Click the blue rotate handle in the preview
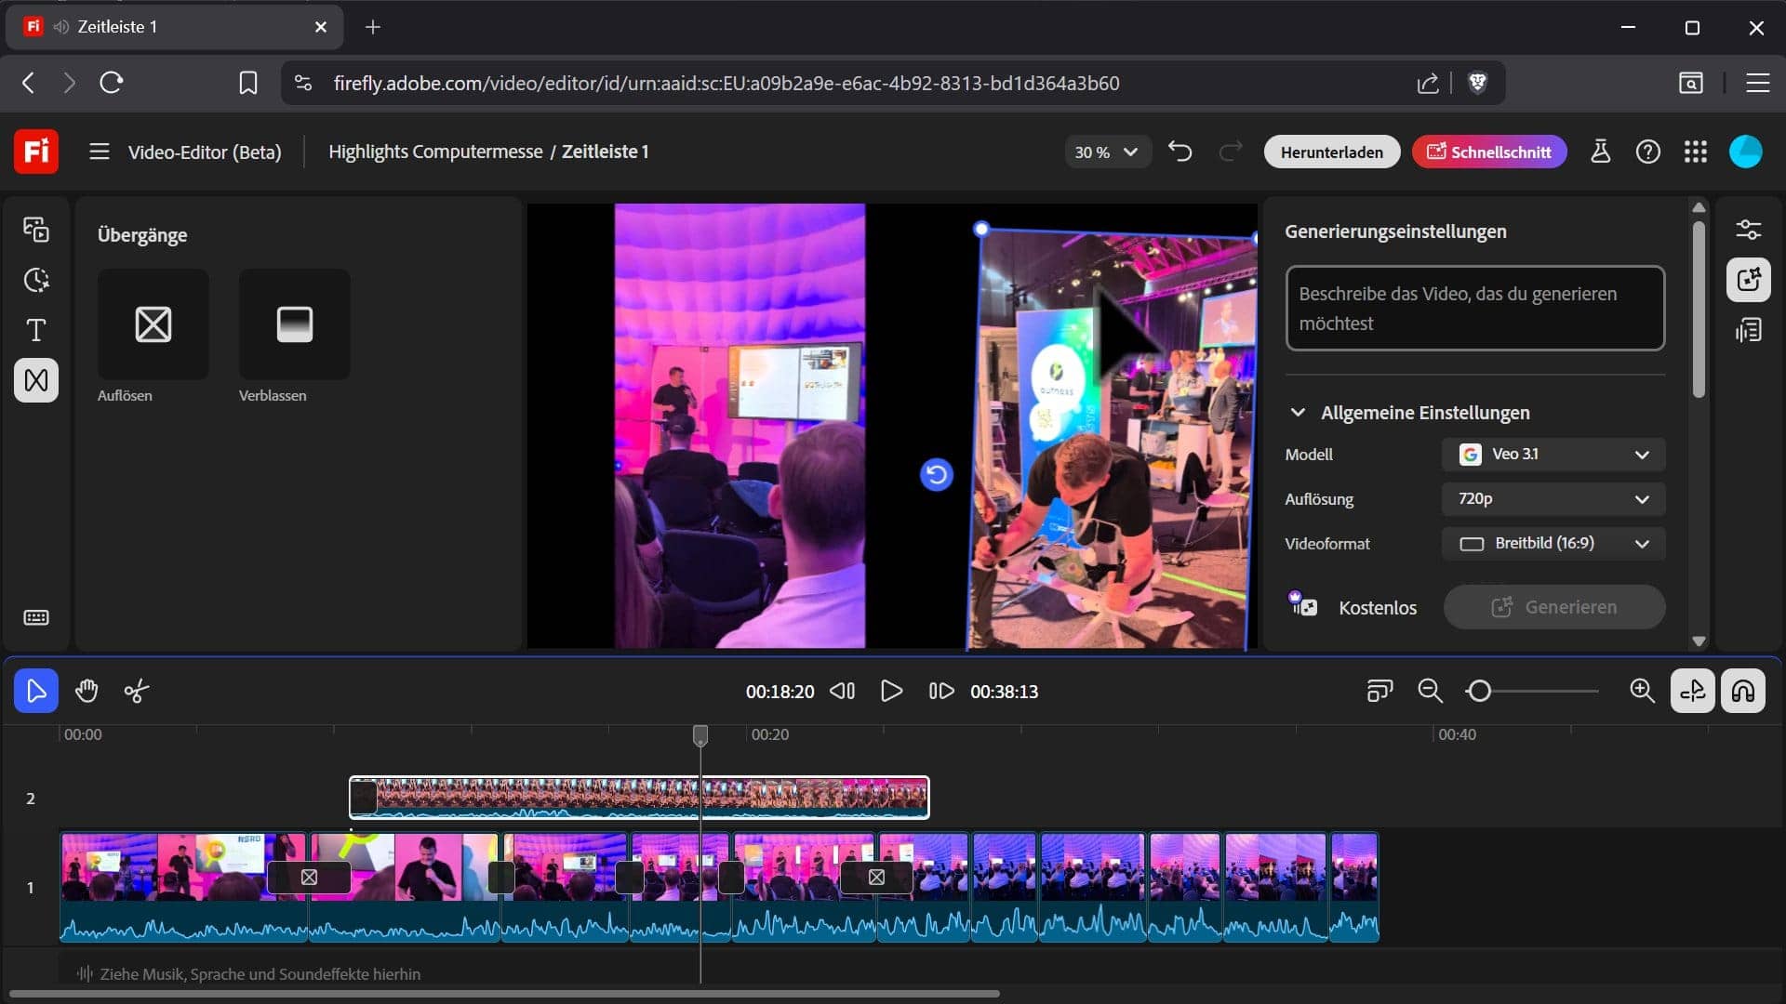This screenshot has height=1004, width=1786. coord(936,475)
